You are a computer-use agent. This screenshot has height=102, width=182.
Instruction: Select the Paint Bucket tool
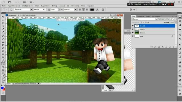3,51
